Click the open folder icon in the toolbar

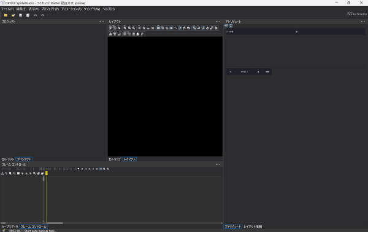[13, 15]
